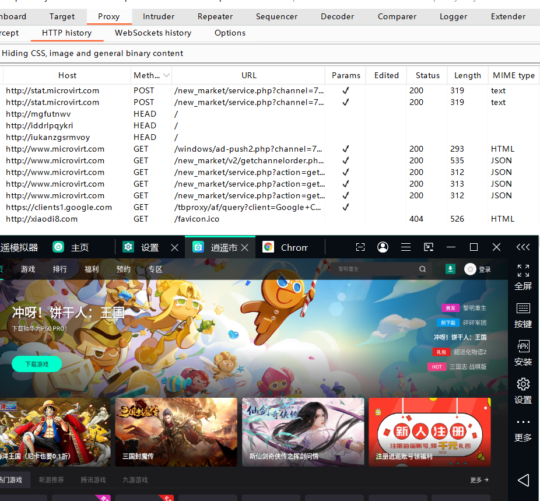Sort by the Params column header
The height and width of the screenshot is (501, 540).
(346, 75)
